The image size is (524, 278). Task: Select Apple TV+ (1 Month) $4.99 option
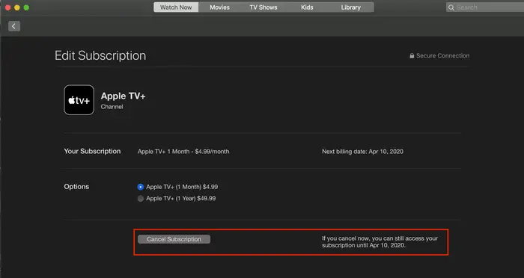[141, 187]
